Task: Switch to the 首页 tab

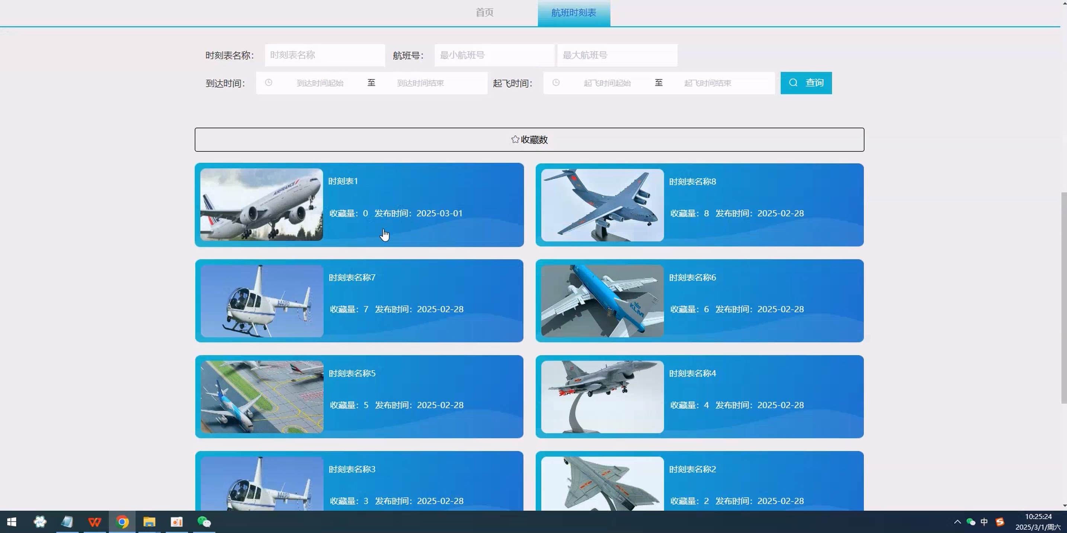Action: coord(484,12)
